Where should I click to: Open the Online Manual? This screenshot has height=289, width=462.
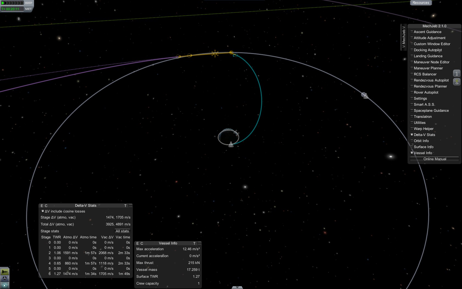pos(435,159)
